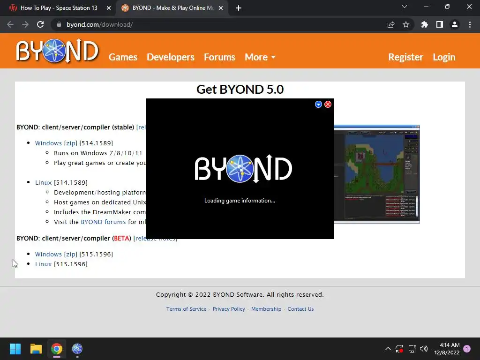Screen dimensions: 480x360
Task: Click the BYOND logo in site header
Action: [57, 51]
